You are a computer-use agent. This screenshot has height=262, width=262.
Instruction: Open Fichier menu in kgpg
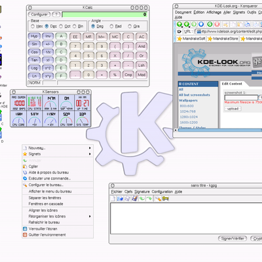click(x=117, y=192)
